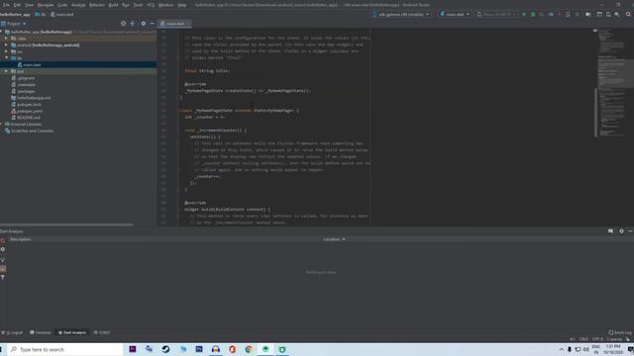Collapse the root hello flutter app project node
The width and height of the screenshot is (634, 356).
(2, 32)
